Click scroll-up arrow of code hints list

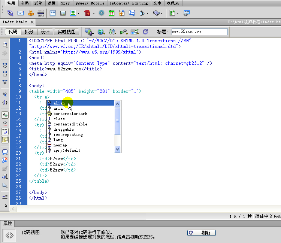pyautogui.click(x=117, y=104)
